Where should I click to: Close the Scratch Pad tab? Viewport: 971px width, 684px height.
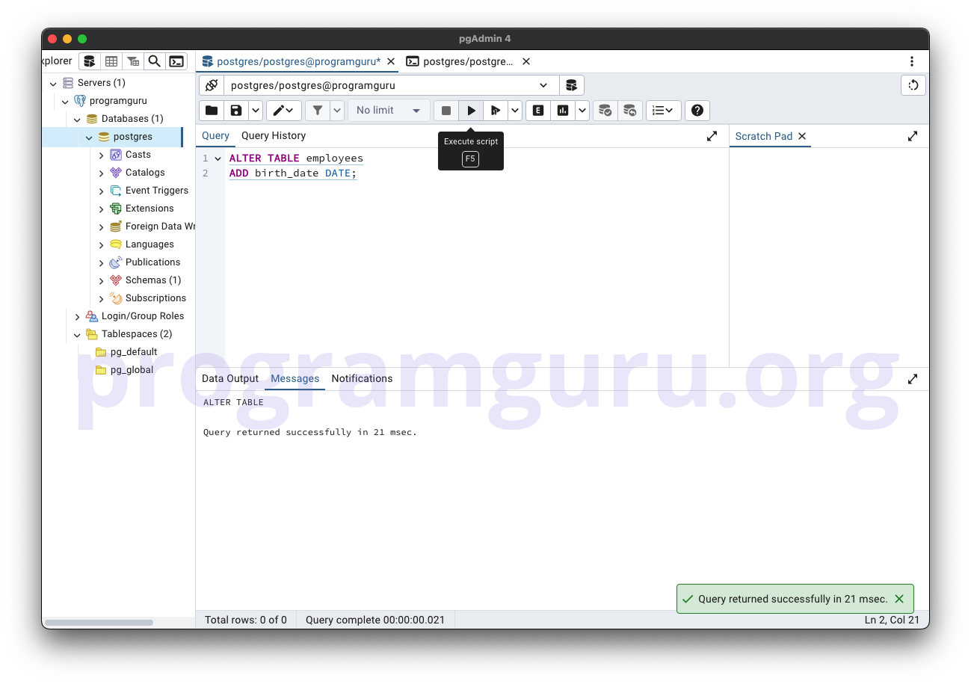pos(802,136)
